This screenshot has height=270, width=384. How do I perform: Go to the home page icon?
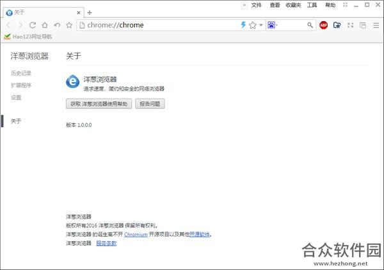(x=45, y=25)
